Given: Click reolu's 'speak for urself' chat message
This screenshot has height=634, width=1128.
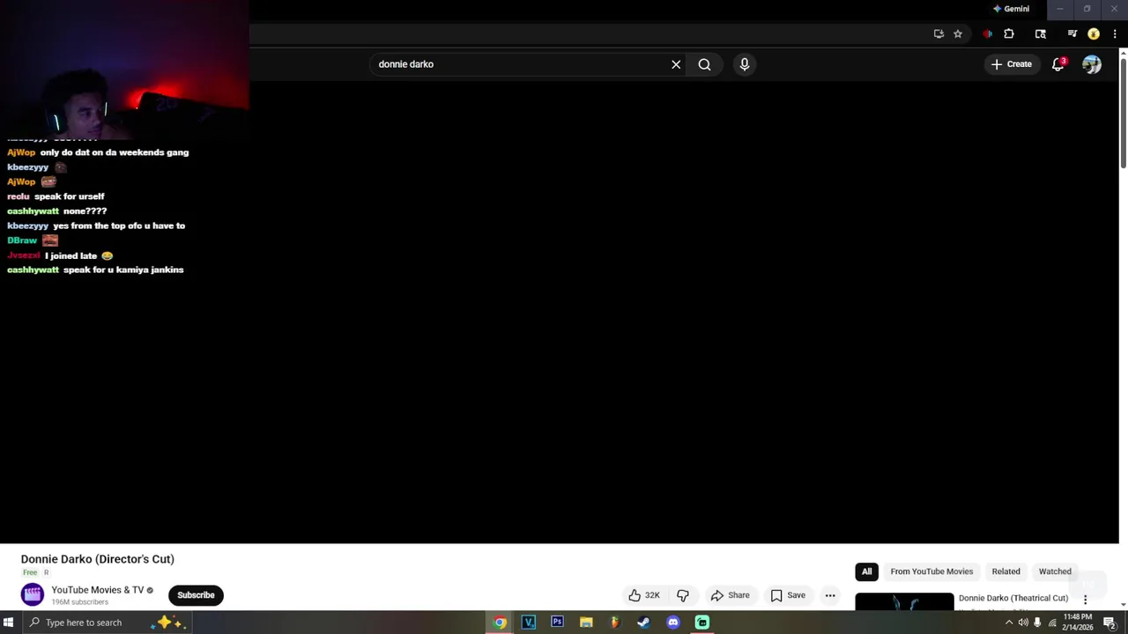Looking at the screenshot, I should 70,196.
